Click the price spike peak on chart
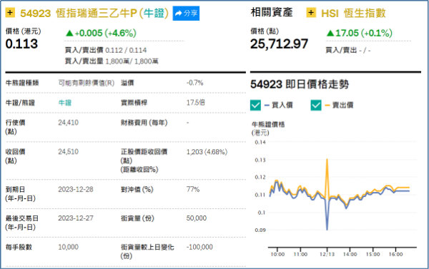Screen dimensions: 429x269 pos(327,160)
